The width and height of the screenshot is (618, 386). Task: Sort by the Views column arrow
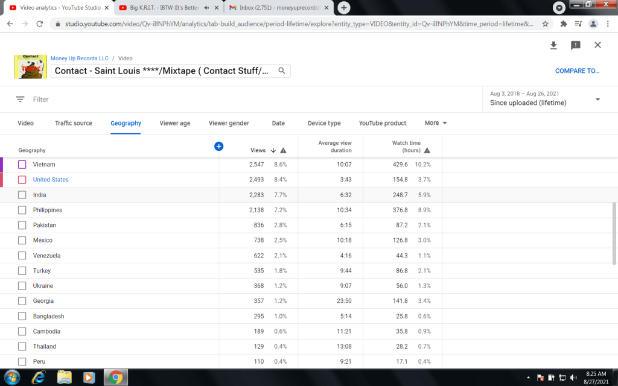[273, 150]
